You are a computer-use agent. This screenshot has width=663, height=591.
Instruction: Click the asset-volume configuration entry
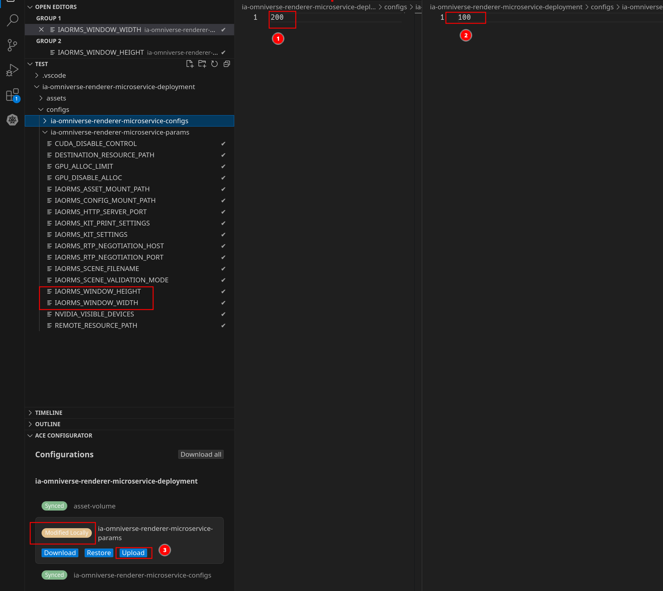[x=95, y=506]
